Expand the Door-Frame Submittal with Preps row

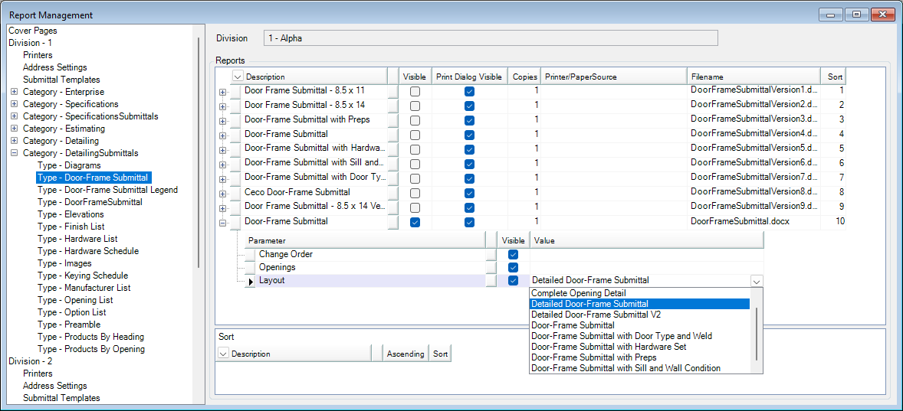coord(223,120)
